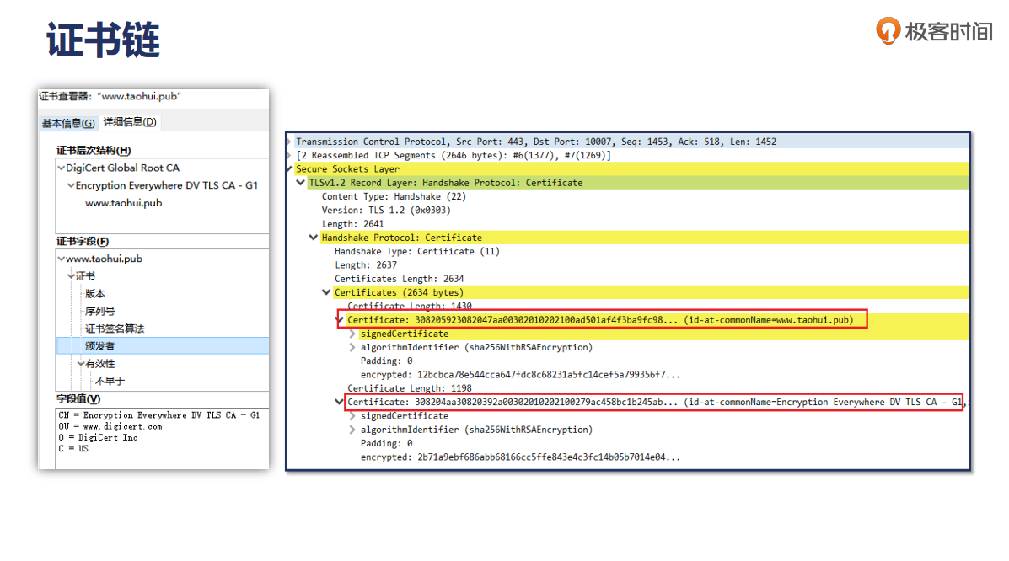Collapse www.taohui.pub node in certificate fields
The width and height of the screenshot is (1009, 561).
62,259
